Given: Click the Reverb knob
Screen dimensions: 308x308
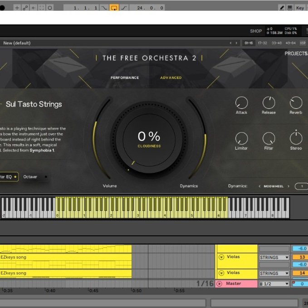Looking at the screenshot, I should [x=296, y=103].
